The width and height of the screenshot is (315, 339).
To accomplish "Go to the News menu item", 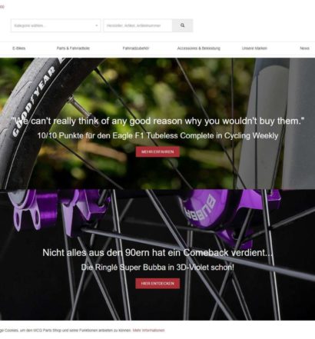I will [304, 48].
